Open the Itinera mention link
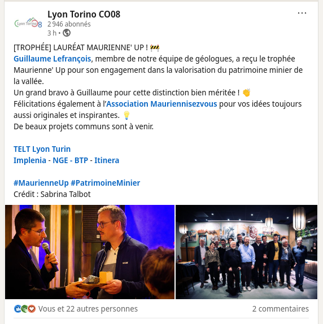 tap(107, 160)
